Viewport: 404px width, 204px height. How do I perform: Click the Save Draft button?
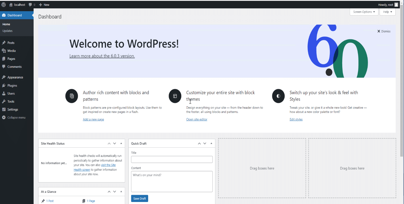[x=139, y=198]
